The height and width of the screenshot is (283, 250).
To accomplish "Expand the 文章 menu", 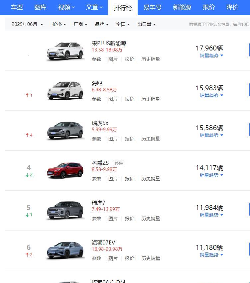I will click(94, 7).
